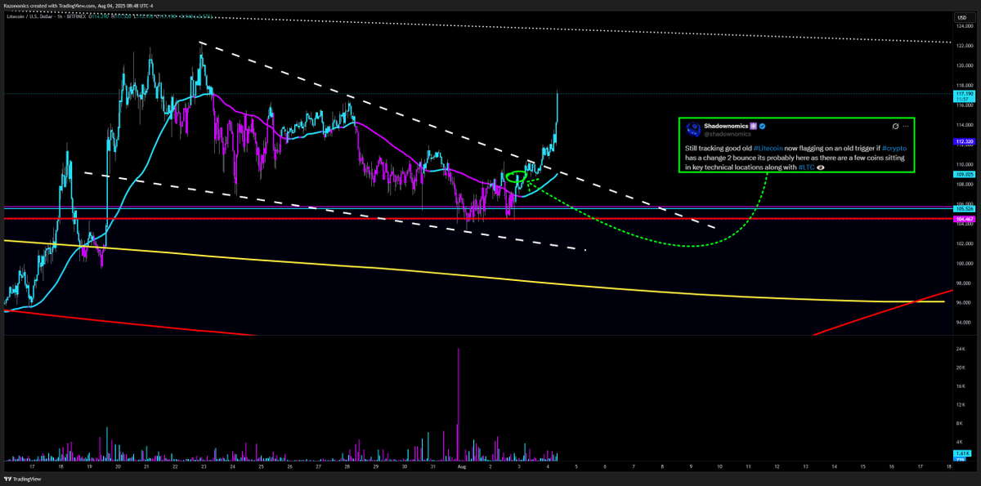This screenshot has width=981, height=486.
Task: Click the Aug label on the time axis
Action: 462,468
